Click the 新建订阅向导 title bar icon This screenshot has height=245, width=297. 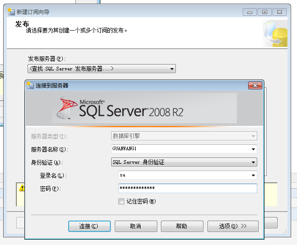pos(11,11)
